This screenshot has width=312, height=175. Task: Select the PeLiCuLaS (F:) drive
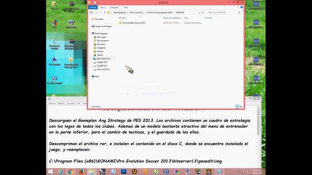103,70
